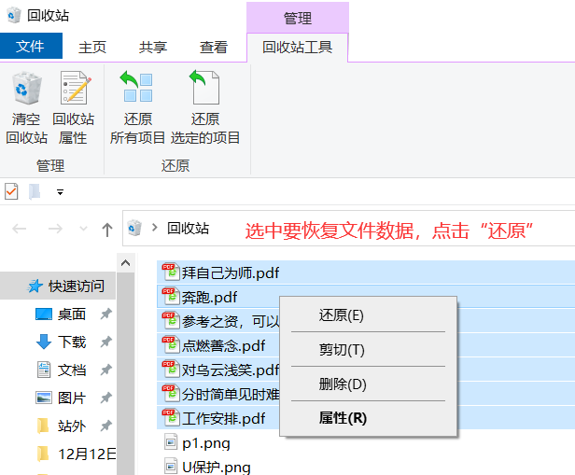Click the image file icon of U保护.png
575x475 pixels.
[x=171, y=467]
